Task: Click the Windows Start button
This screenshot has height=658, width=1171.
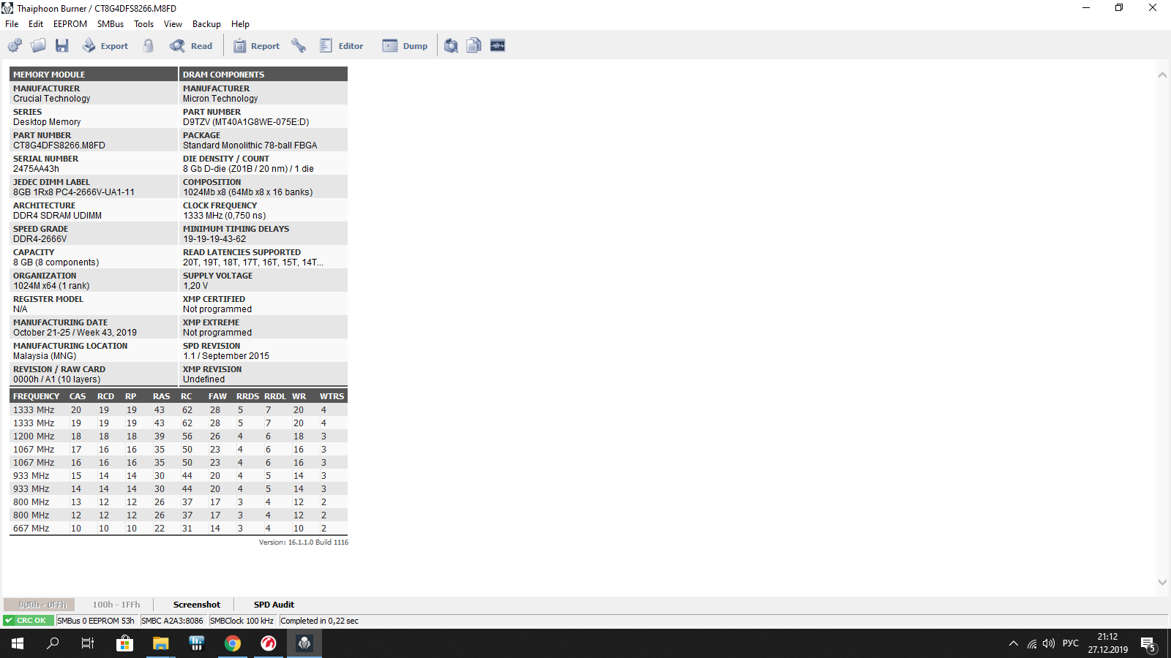Action: coord(18,643)
